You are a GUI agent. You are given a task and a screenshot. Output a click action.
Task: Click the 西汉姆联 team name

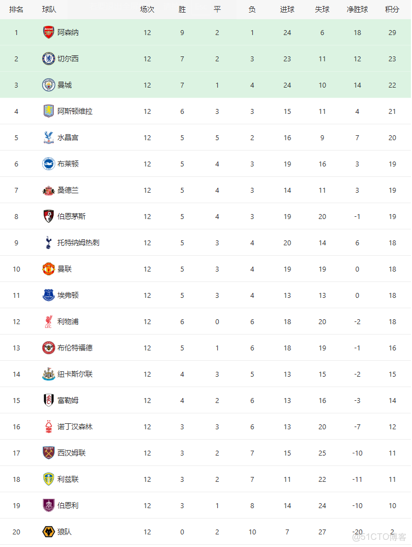click(71, 453)
